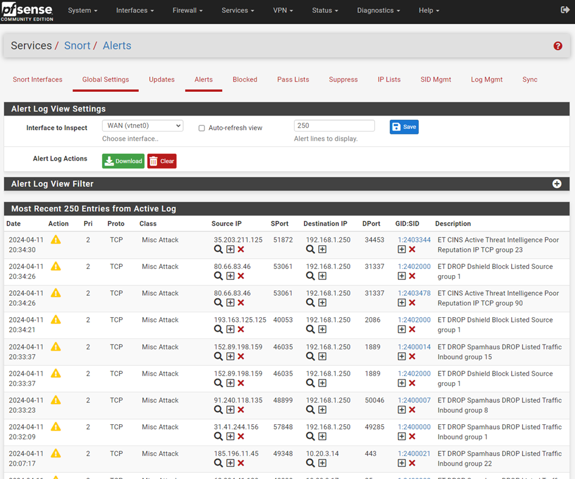Add source IP 35.203.211.125 to suppress list

click(x=230, y=250)
